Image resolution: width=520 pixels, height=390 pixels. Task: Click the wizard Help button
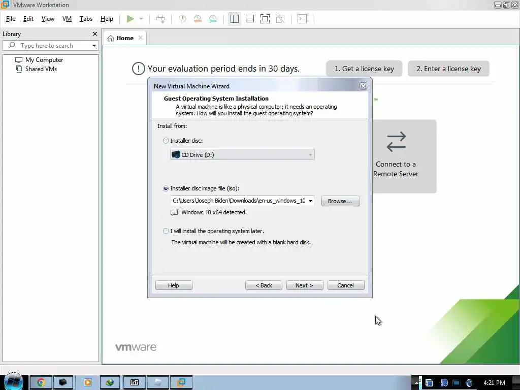point(174,285)
